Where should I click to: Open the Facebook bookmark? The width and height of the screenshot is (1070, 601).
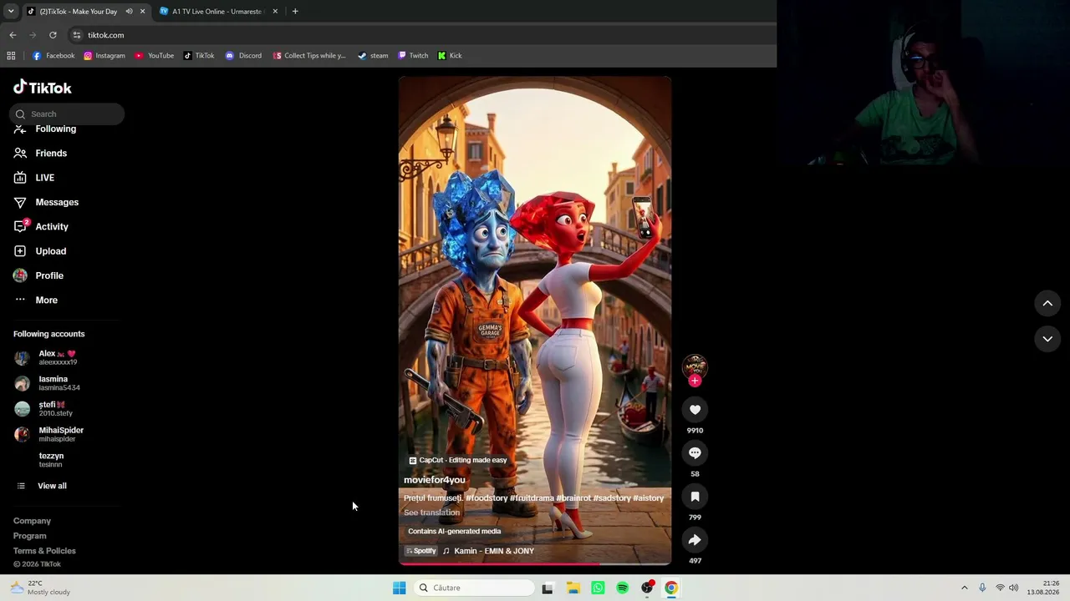53,56
